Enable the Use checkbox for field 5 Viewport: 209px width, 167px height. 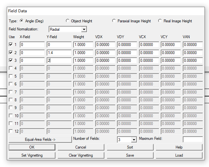pyautogui.click(x=11, y=76)
